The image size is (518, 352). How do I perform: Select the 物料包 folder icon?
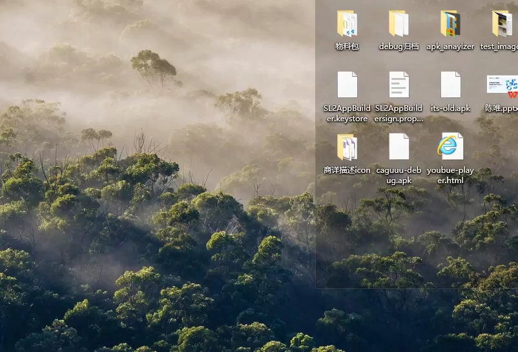[x=347, y=23]
